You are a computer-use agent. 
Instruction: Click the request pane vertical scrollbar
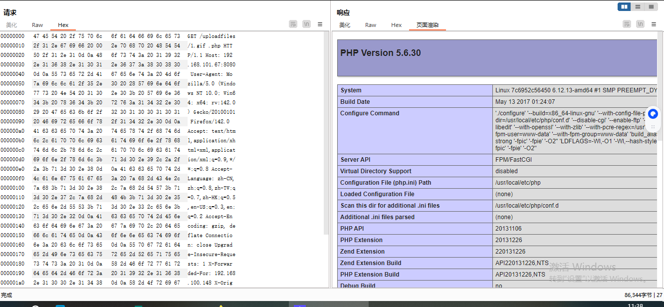point(326,133)
